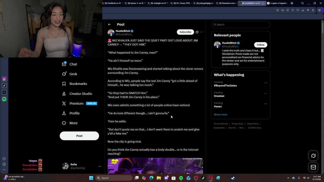Open options for Shabbat trend
Screen dimensions: 324x182
coord(266,93)
